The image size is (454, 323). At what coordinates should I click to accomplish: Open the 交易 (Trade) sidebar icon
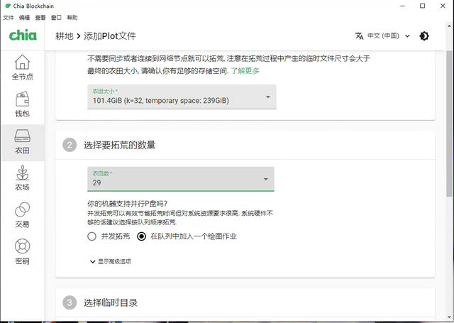tap(22, 215)
